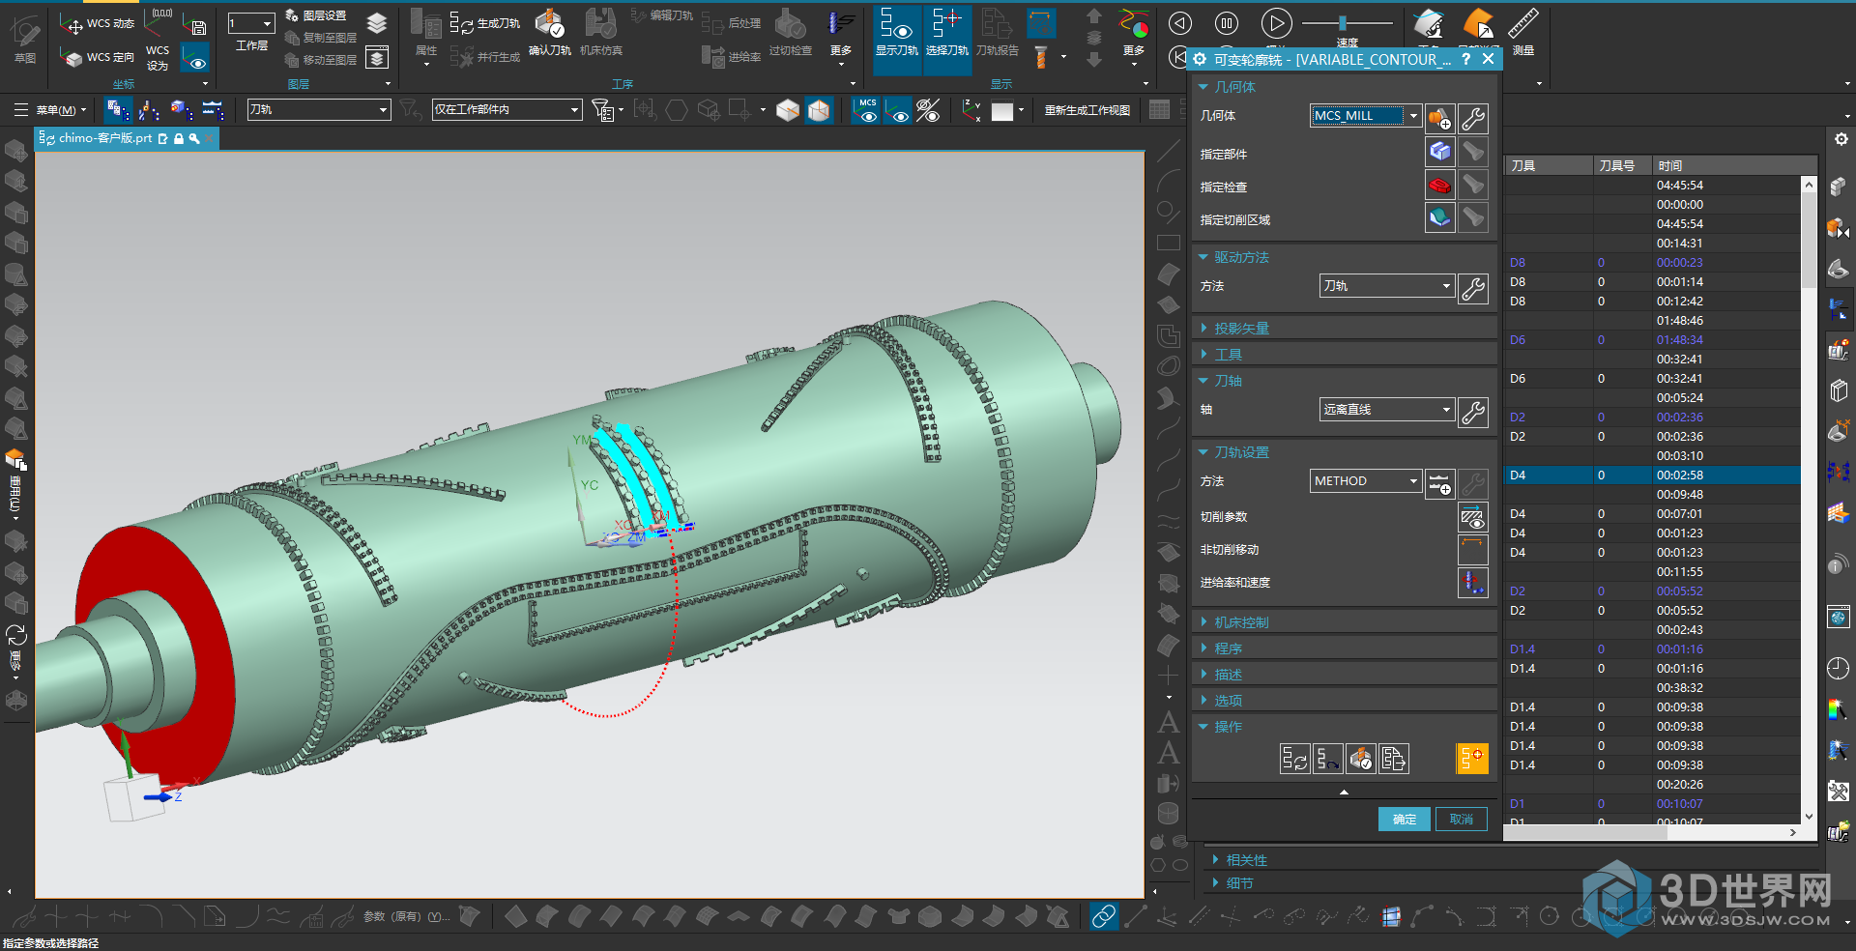
Task: Click the help question mark in dialog title
Action: (1465, 59)
